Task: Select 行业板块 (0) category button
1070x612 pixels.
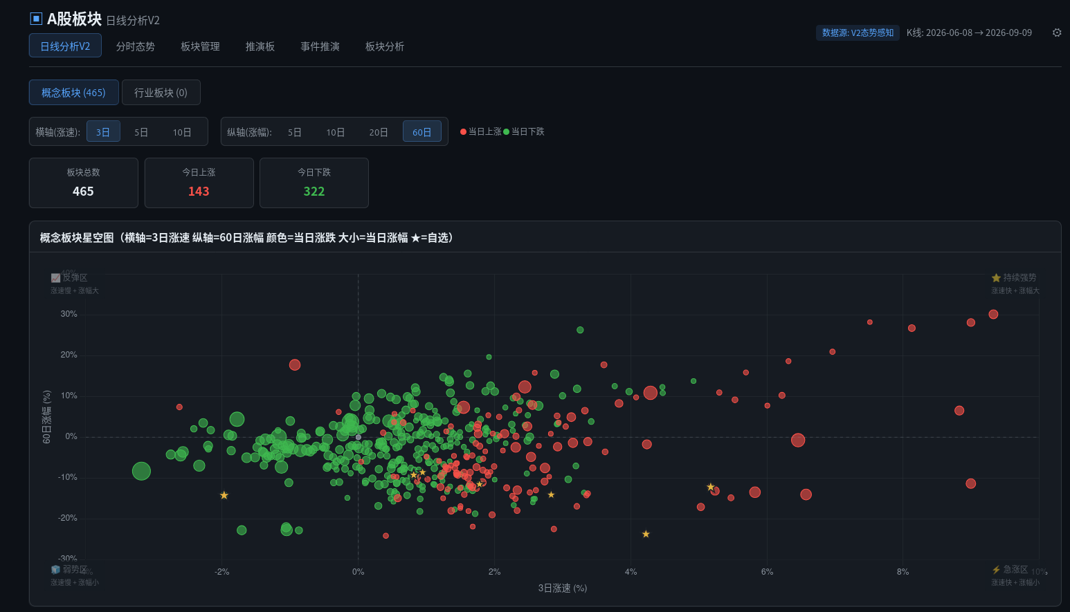Action: pos(161,92)
